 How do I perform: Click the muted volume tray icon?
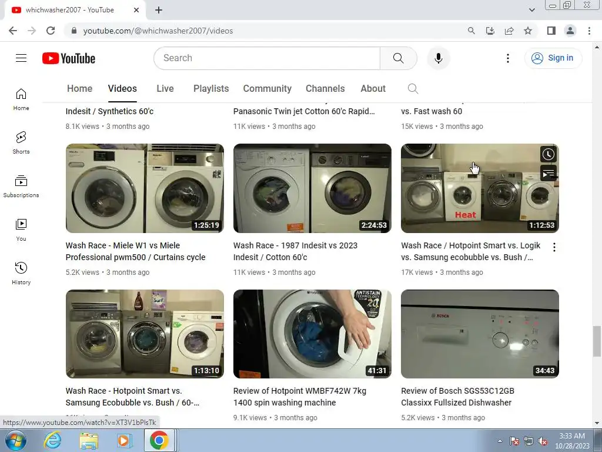pos(543,441)
